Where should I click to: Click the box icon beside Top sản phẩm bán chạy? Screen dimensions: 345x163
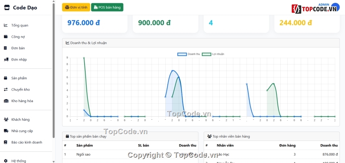(x=67, y=137)
